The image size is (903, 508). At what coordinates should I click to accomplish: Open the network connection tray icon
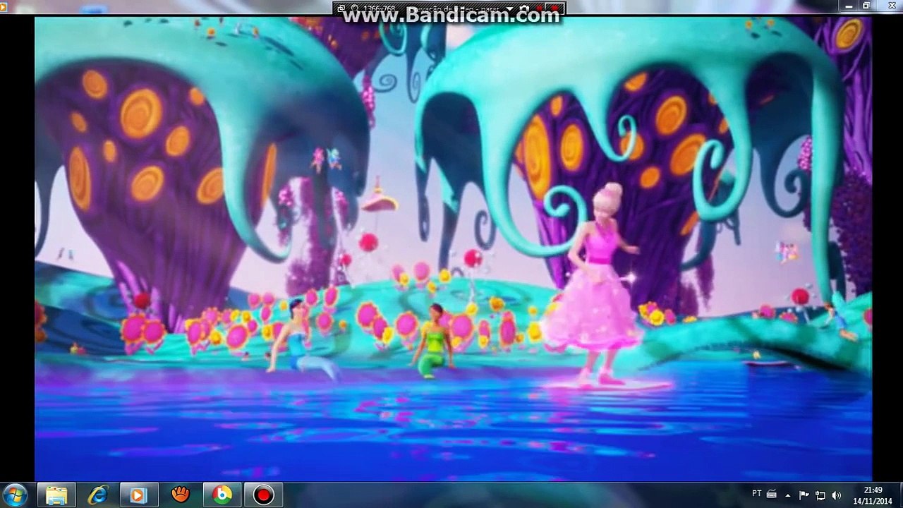coord(820,495)
